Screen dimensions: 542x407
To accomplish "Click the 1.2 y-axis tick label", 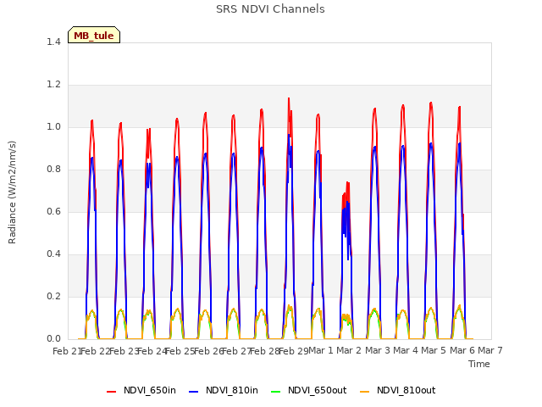I will pyautogui.click(x=53, y=85).
